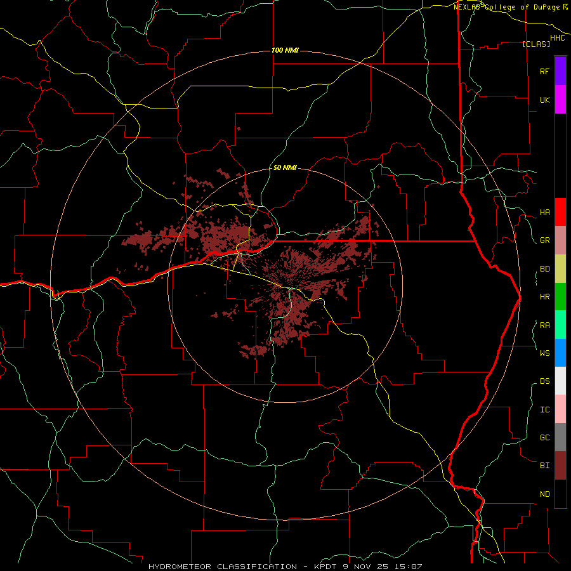The image size is (571, 571).
Task: Click the HA red legend swatch
Action: (560, 212)
